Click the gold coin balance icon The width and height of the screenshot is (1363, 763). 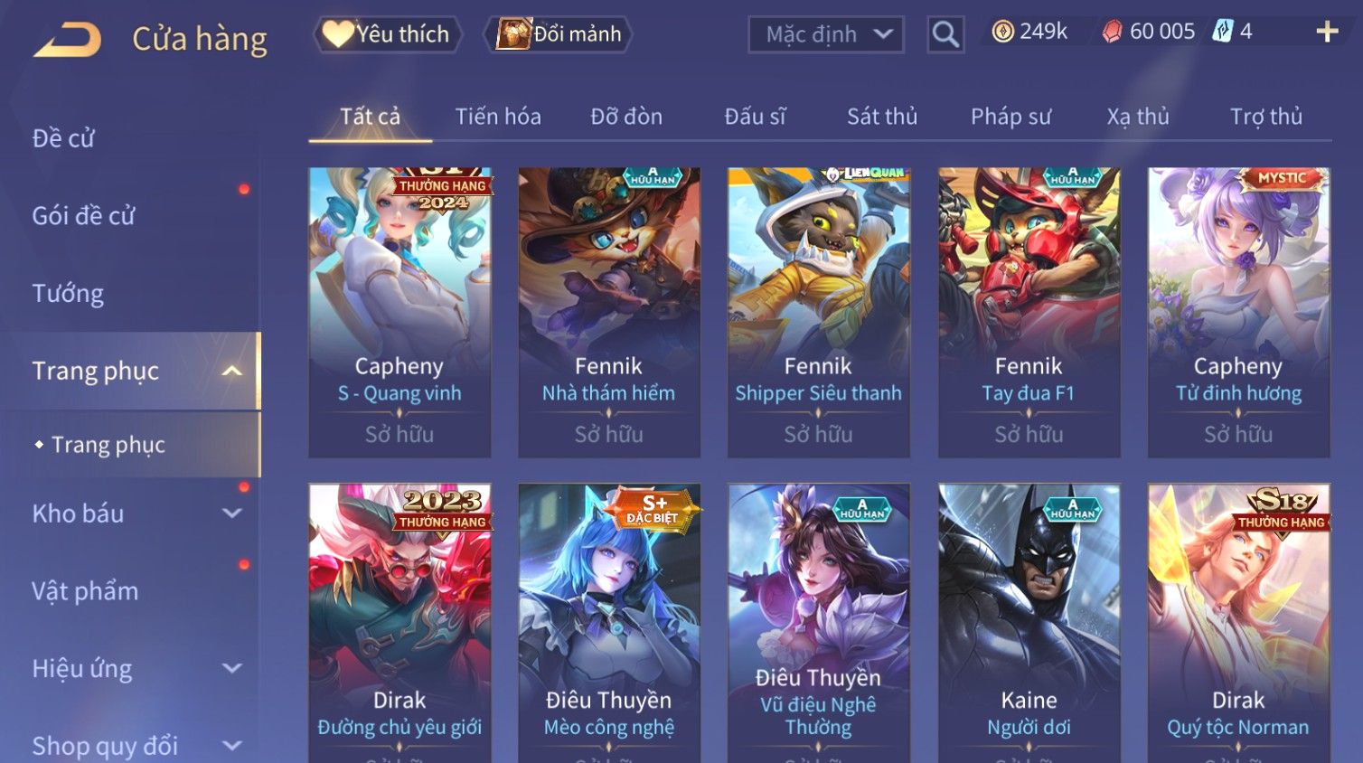click(1002, 32)
